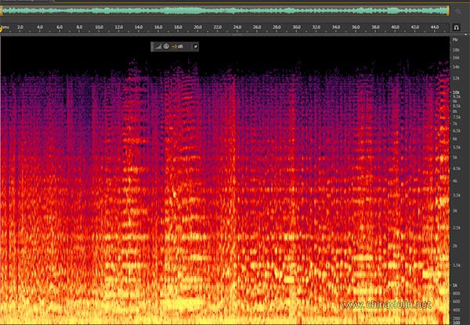Toggle the snapping magnet icon by the ruler
The height and width of the screenshot is (325, 470).
pyautogui.click(x=456, y=27)
